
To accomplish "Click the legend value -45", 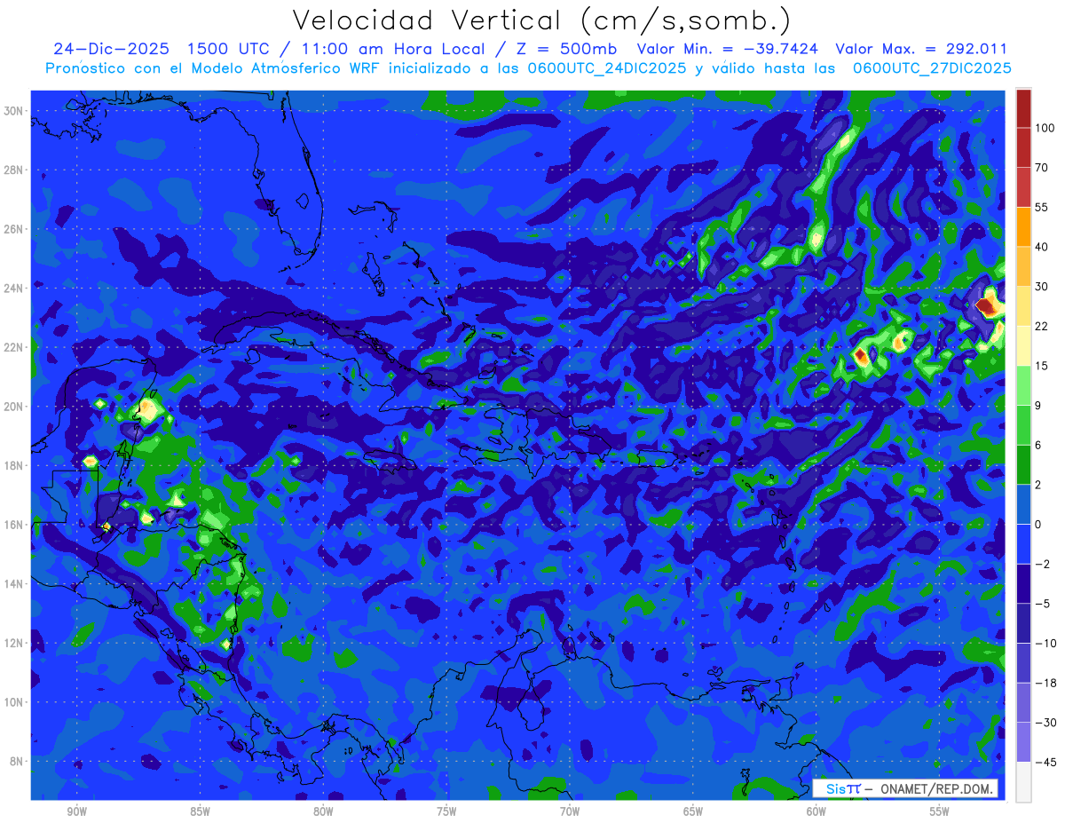I will (x=1045, y=762).
